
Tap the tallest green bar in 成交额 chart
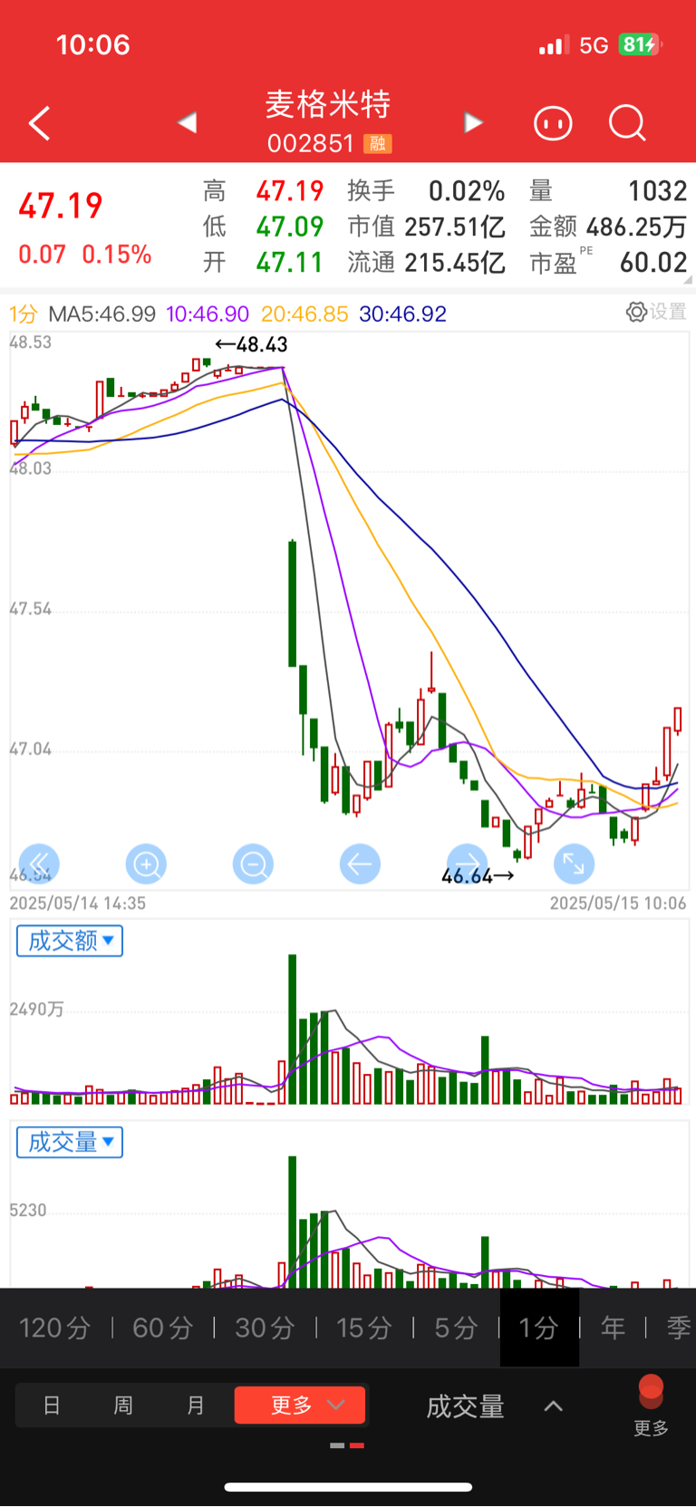(x=292, y=1029)
